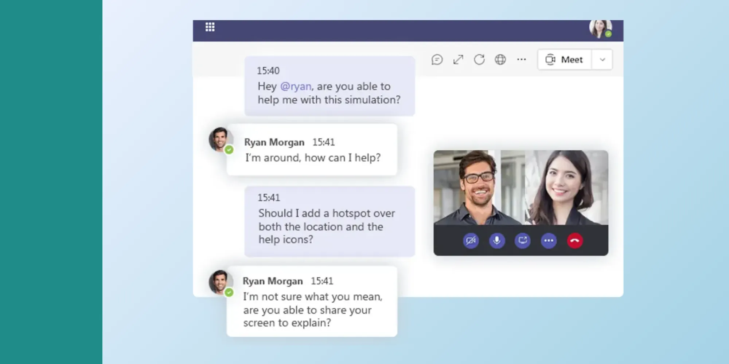Click Ryan Morgan's avatar on first reply
Screen dimensions: 729x364
[x=220, y=140]
